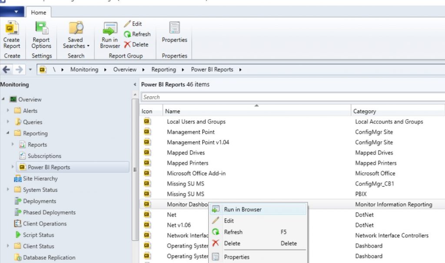Select the Overview node icon in tree
The width and height of the screenshot is (445, 263).
pyautogui.click(x=13, y=99)
